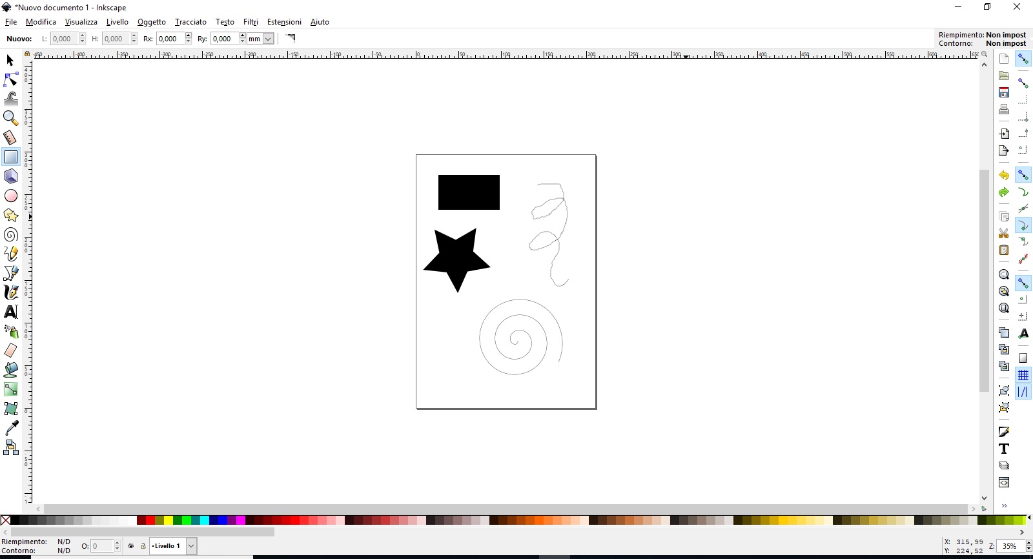Select the Spray tool
This screenshot has width=1033, height=559.
point(10,331)
